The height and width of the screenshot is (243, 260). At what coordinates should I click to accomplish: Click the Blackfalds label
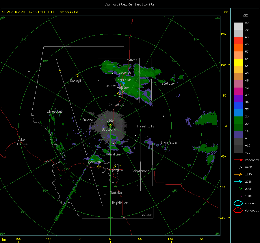click(x=123, y=80)
